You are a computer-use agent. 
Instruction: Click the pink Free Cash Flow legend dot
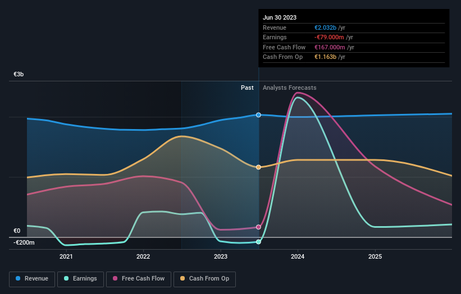point(115,278)
